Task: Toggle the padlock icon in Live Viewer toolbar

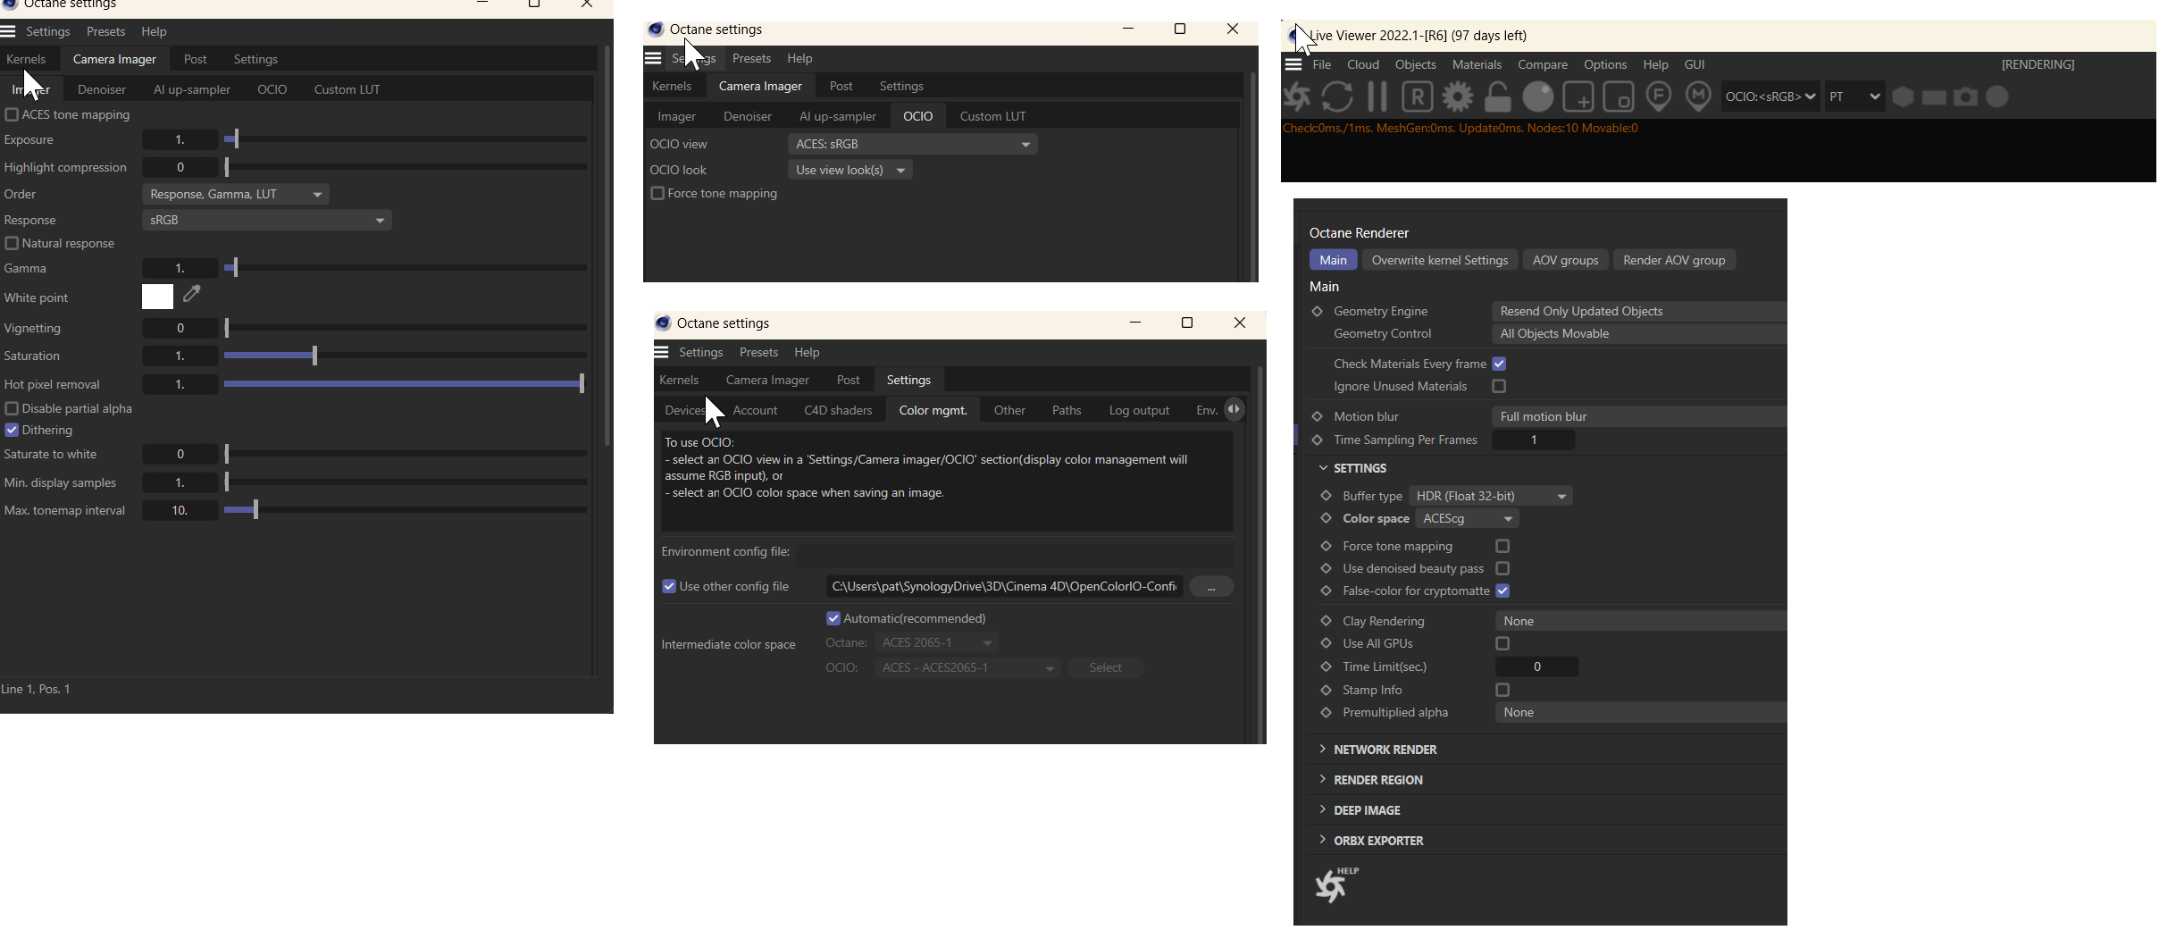Action: [x=1498, y=96]
